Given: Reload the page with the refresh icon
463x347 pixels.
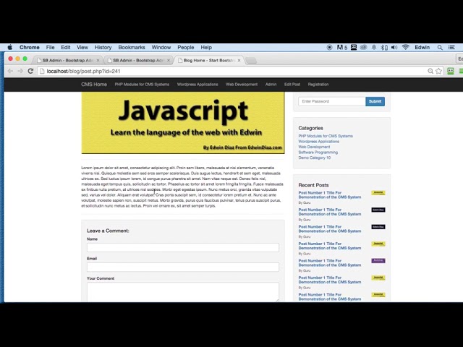Looking at the screenshot, I should click(30, 71).
